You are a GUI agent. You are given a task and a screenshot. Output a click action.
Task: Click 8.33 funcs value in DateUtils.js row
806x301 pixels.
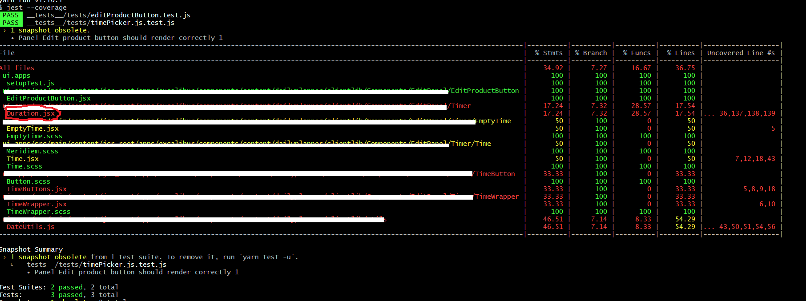[x=643, y=227]
